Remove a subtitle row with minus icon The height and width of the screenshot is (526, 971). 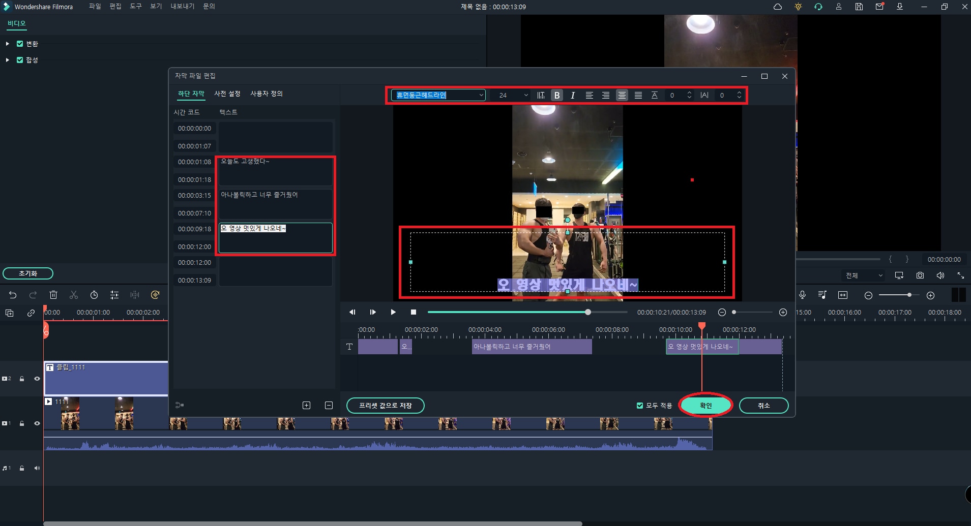point(329,405)
